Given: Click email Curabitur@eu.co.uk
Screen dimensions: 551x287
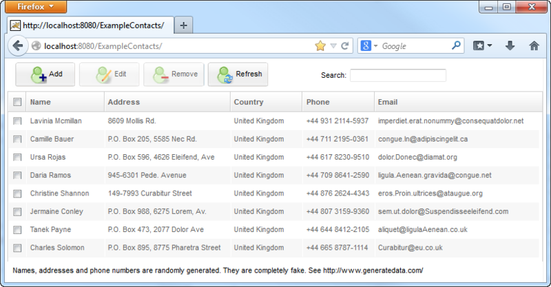Looking at the screenshot, I should (410, 248).
